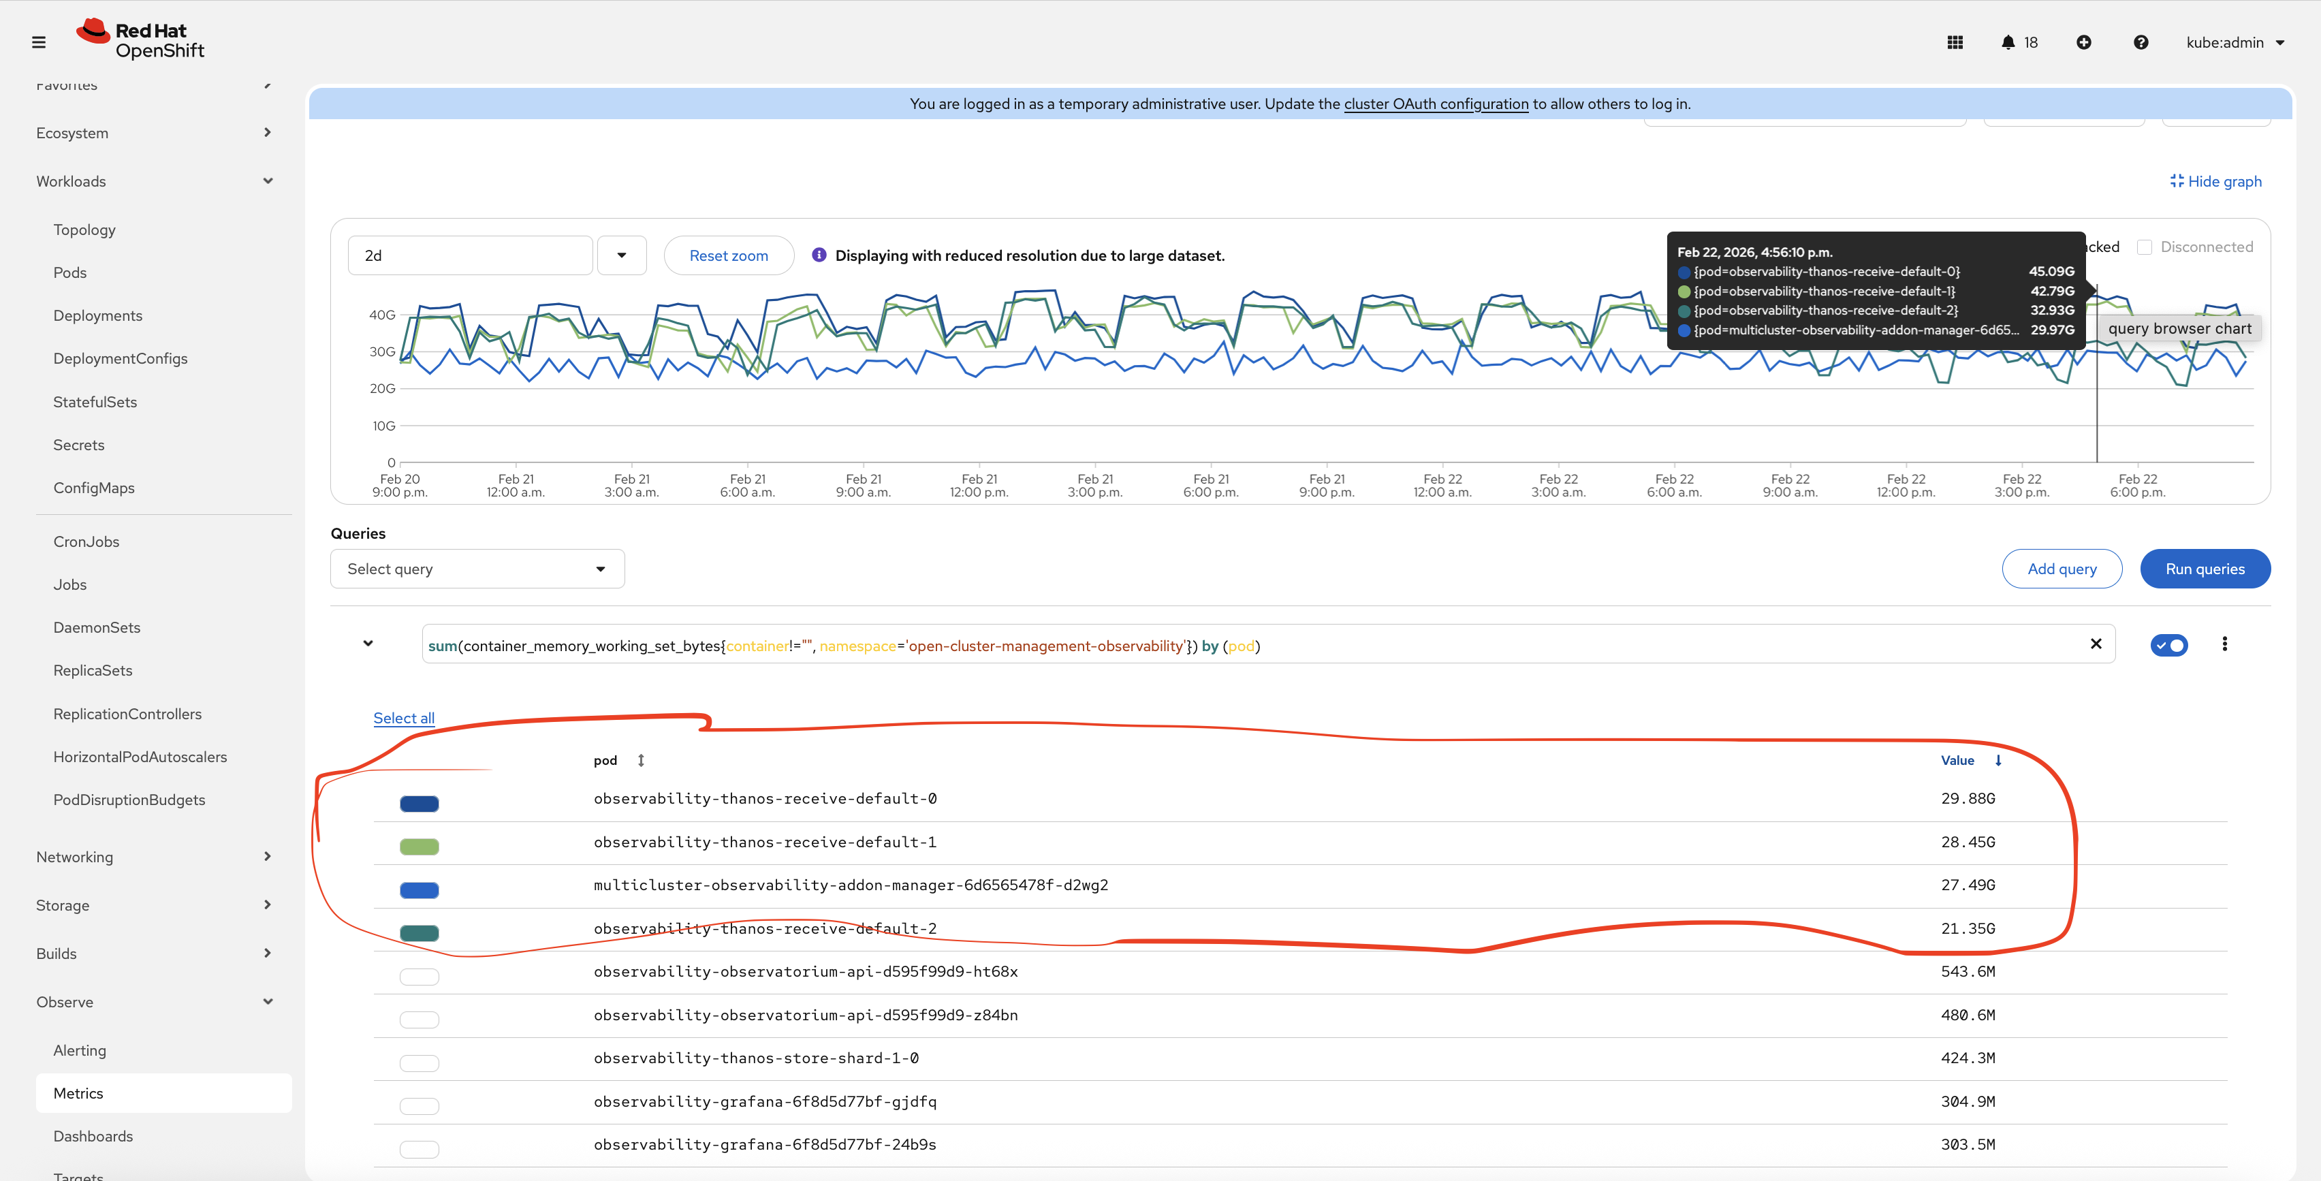Open the query kebab actions menu
This screenshot has width=2321, height=1181.
2224,644
